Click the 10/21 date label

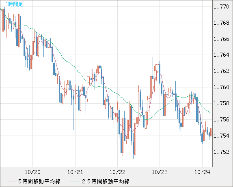point(75,172)
